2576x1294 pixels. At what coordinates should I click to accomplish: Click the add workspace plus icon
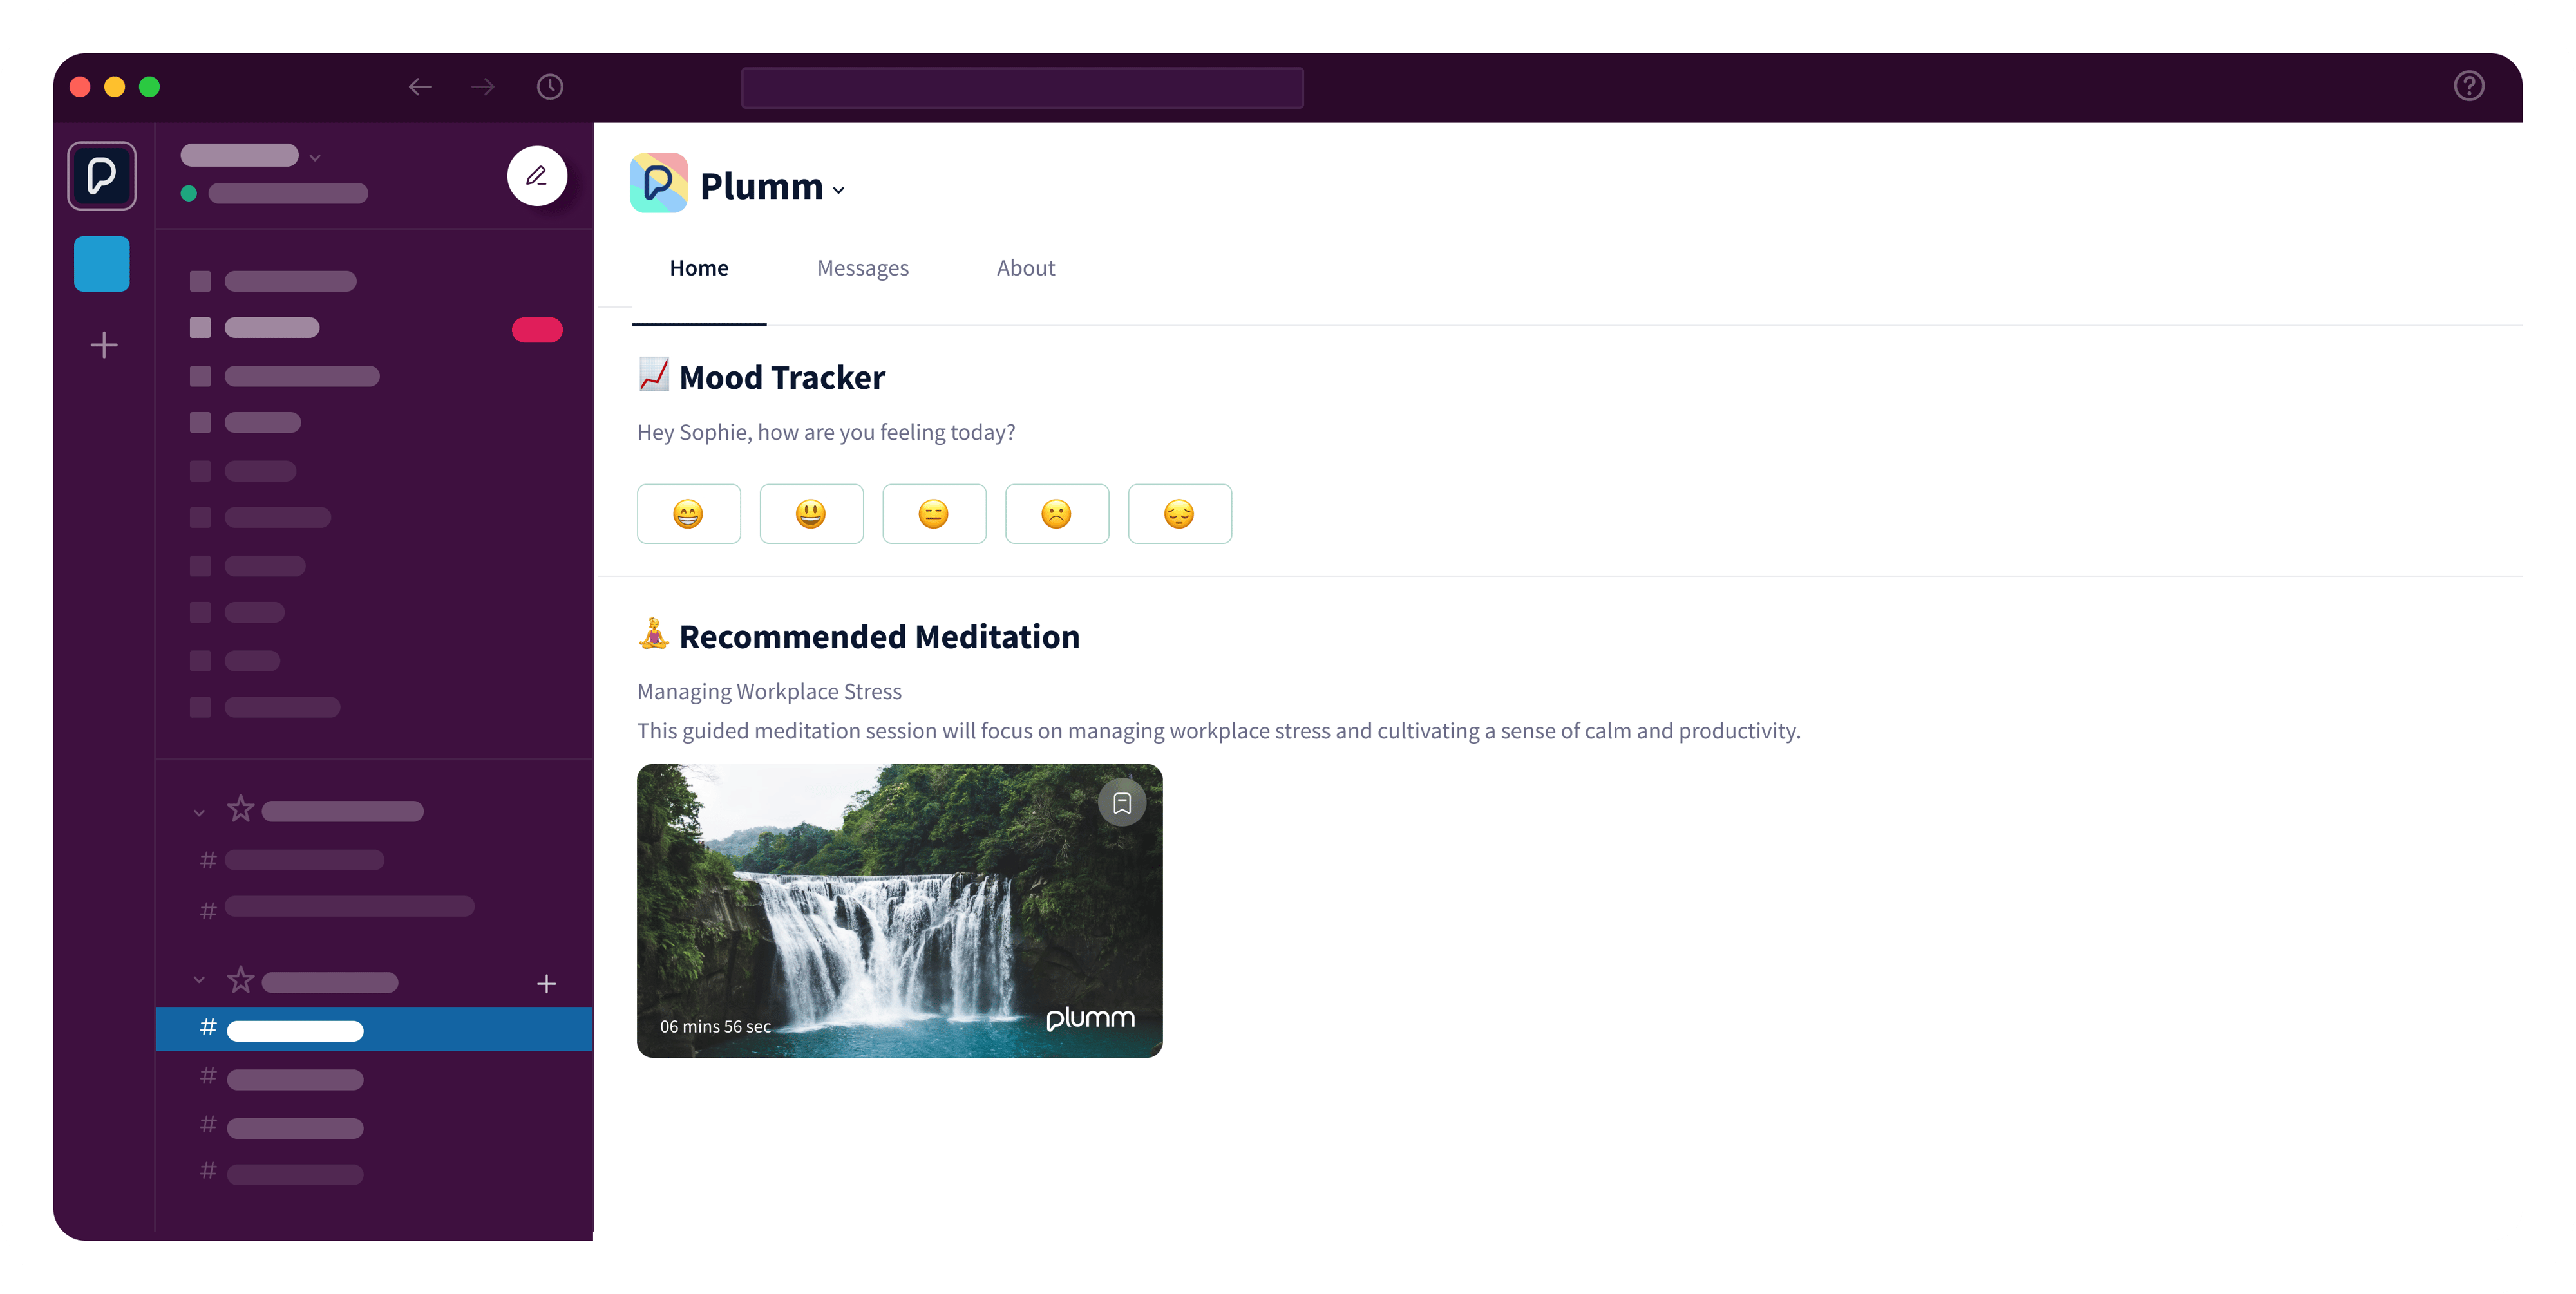[x=103, y=344]
